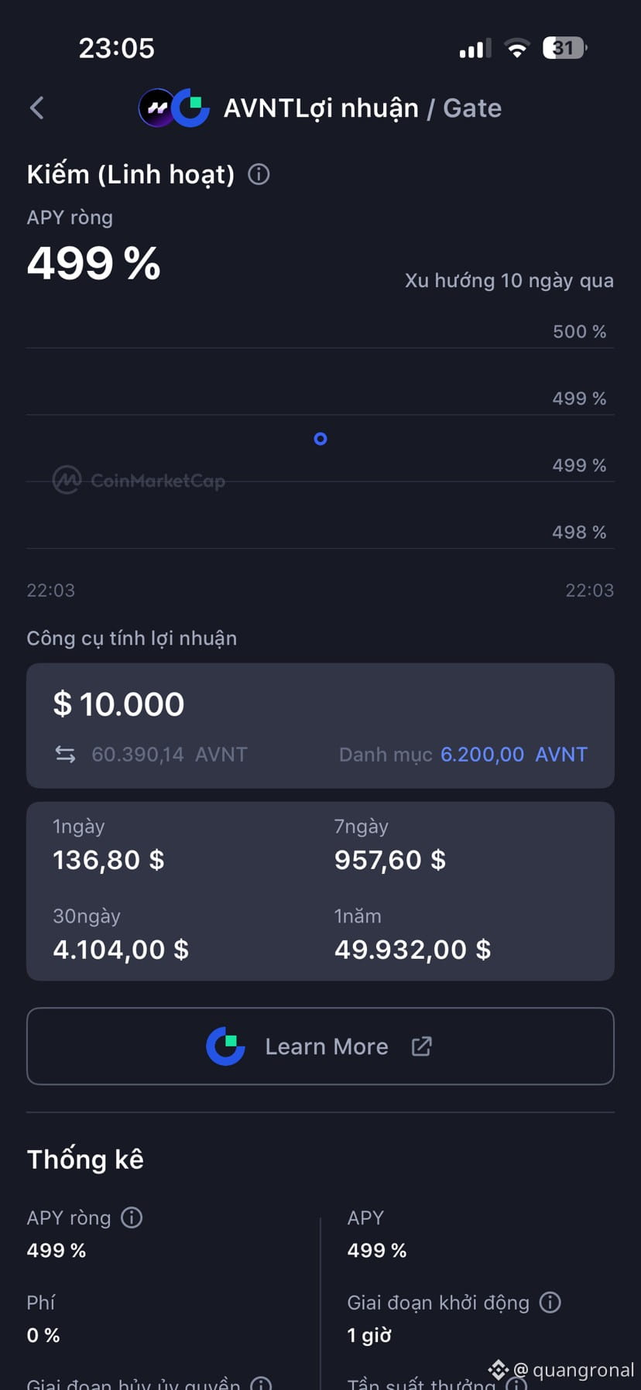
Task: Open the Learn More button
Action: click(x=320, y=1046)
